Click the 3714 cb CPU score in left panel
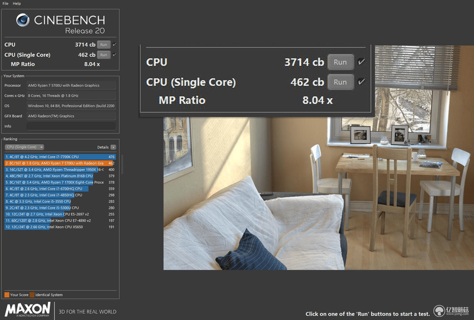474x320 pixels. click(85, 45)
